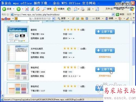Click the Baidu toolbar search input field
This screenshot has width=136, height=102.
[35, 19]
